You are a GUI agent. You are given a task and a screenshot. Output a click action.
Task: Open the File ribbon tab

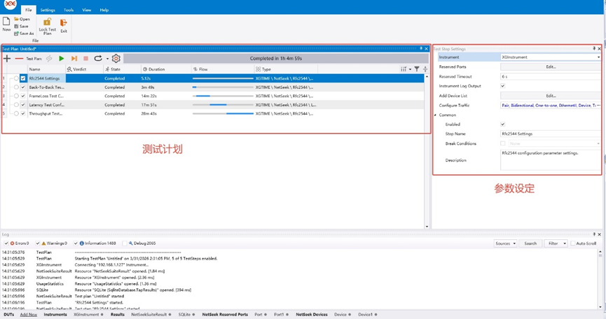(x=29, y=10)
